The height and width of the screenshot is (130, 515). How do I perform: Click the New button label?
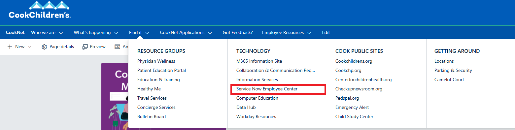coord(20,47)
